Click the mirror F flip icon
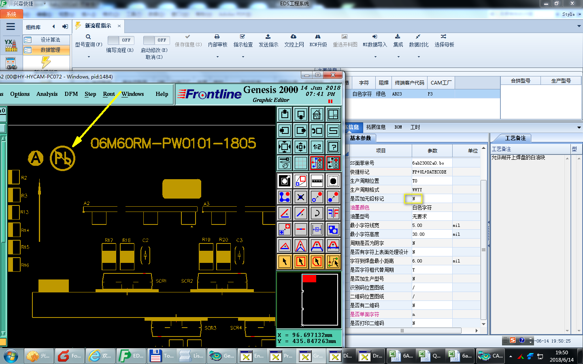583x364 pixels. [333, 213]
